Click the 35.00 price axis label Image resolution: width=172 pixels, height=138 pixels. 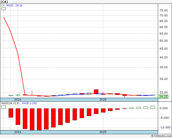click(x=164, y=67)
